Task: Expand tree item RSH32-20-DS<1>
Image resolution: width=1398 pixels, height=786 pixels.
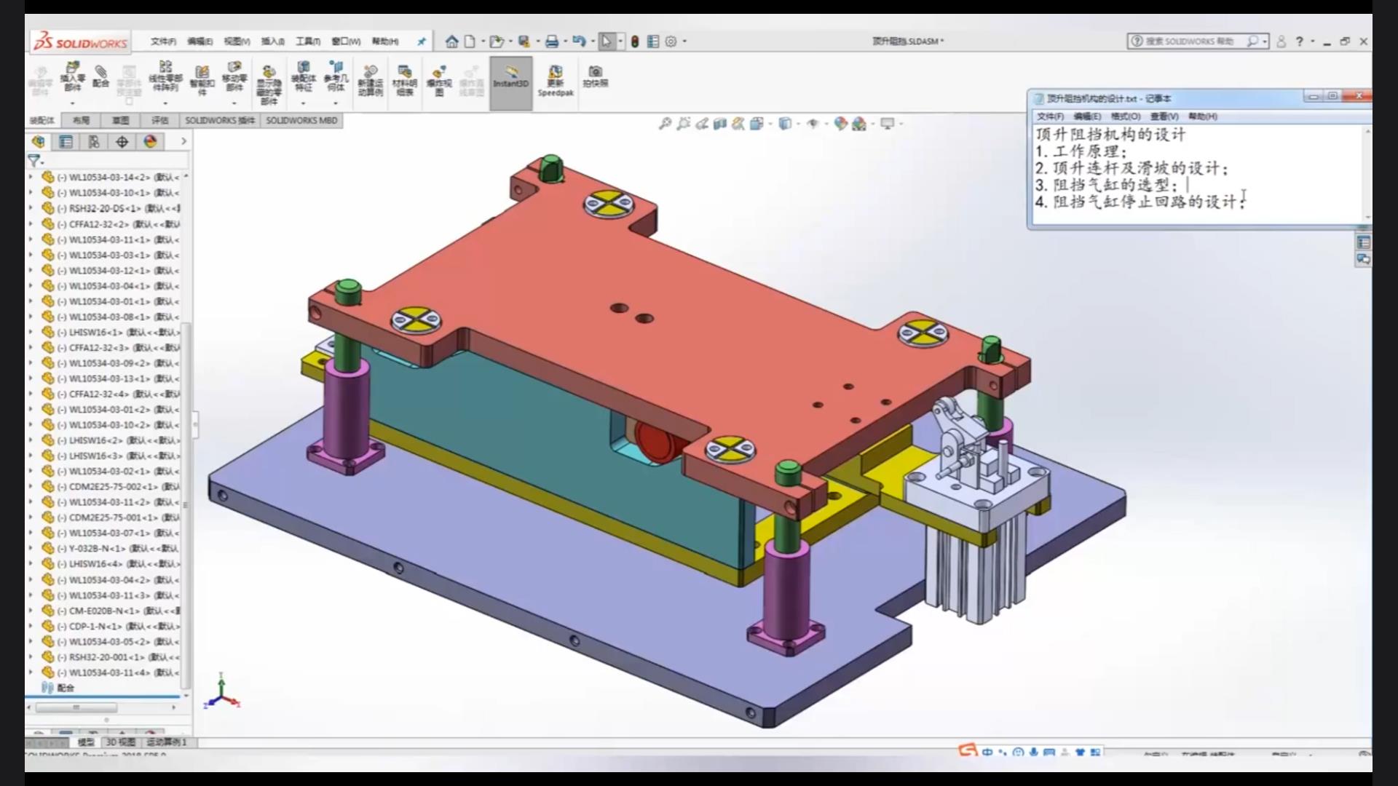Action: 31,208
